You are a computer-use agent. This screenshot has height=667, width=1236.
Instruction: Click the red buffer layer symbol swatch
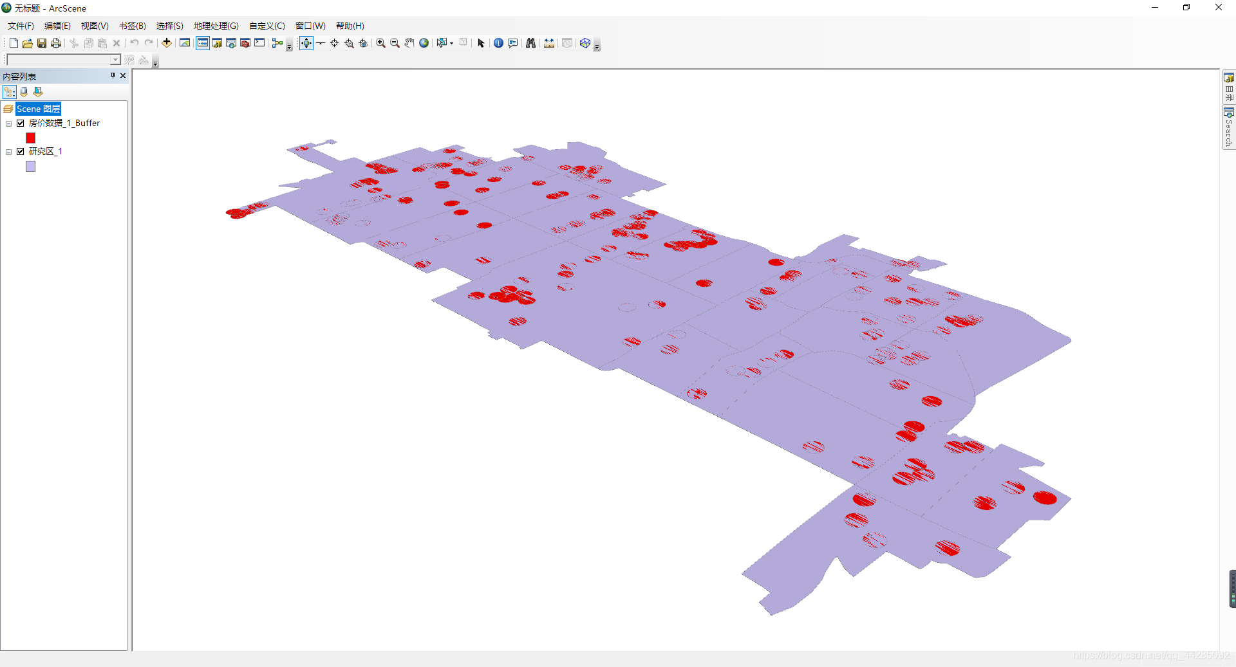pyautogui.click(x=30, y=138)
